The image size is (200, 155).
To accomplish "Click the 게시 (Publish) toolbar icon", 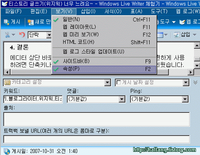I will pyautogui.click(x=6, y=22).
